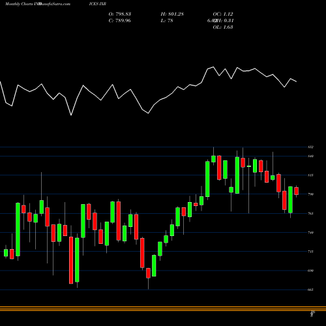
Task: Click the 790 price axis label
Action: pyautogui.click(x=310, y=194)
